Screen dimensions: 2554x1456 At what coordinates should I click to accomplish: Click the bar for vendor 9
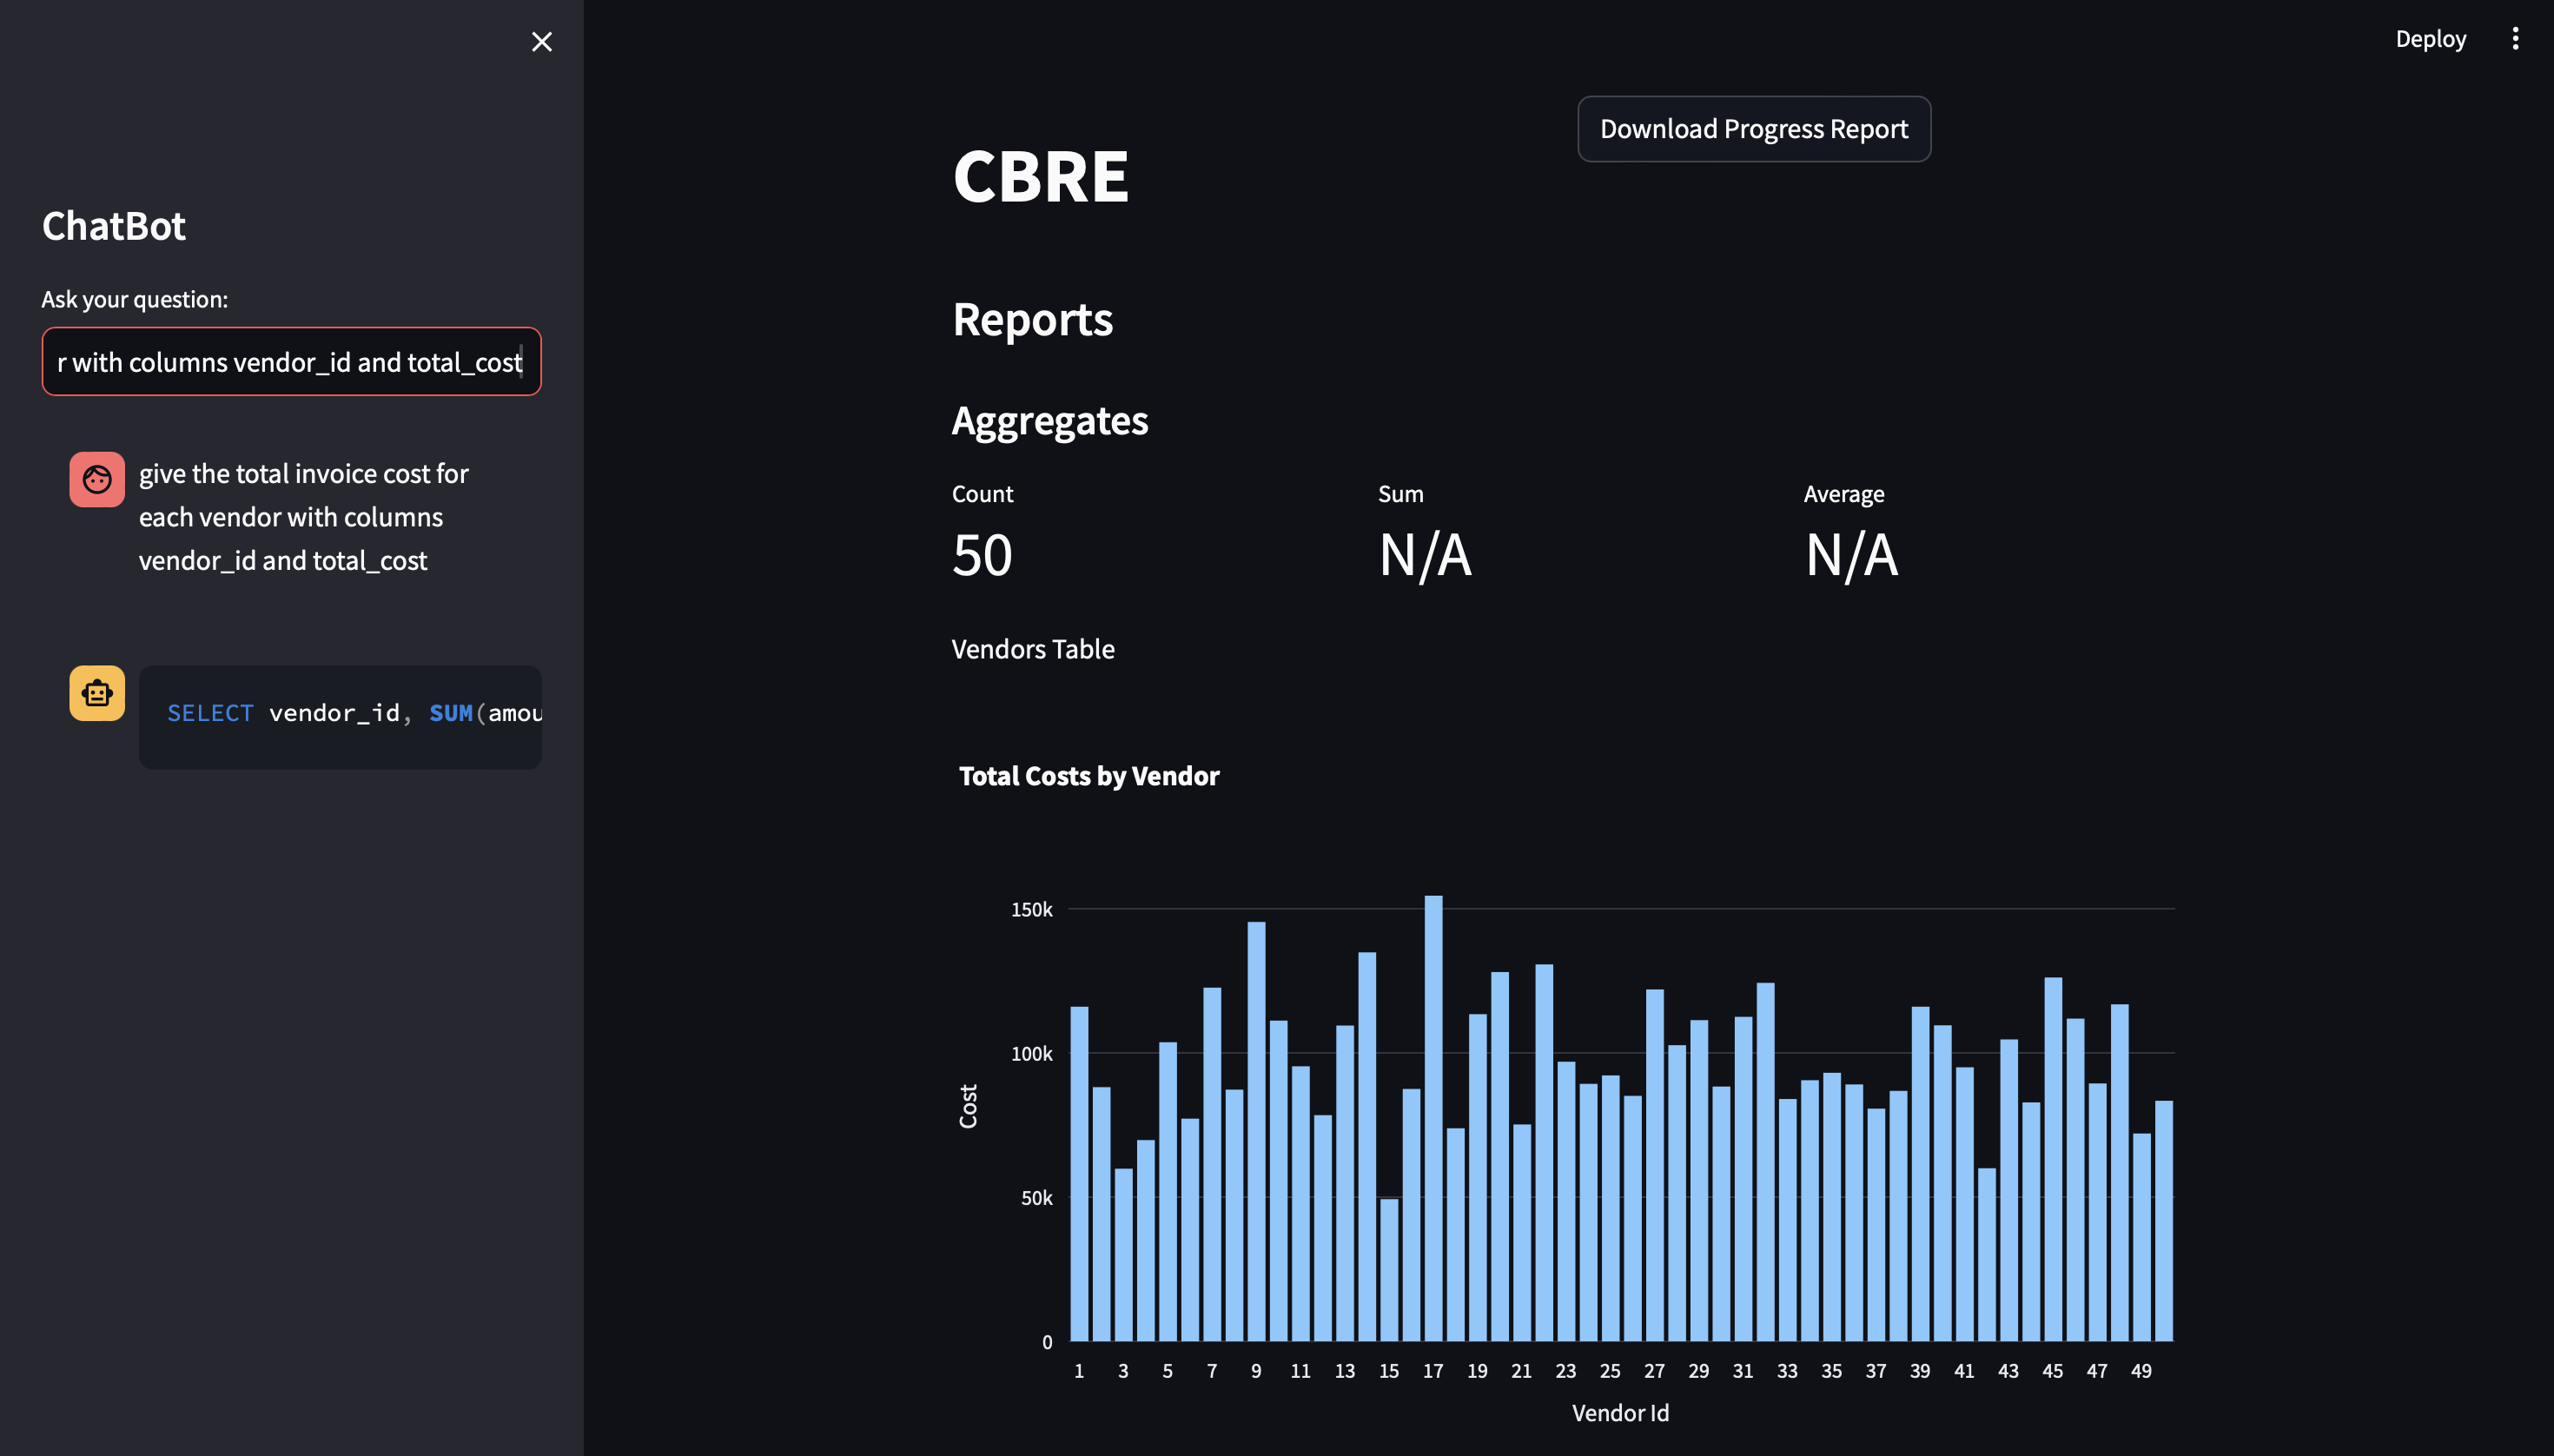(x=1256, y=1130)
